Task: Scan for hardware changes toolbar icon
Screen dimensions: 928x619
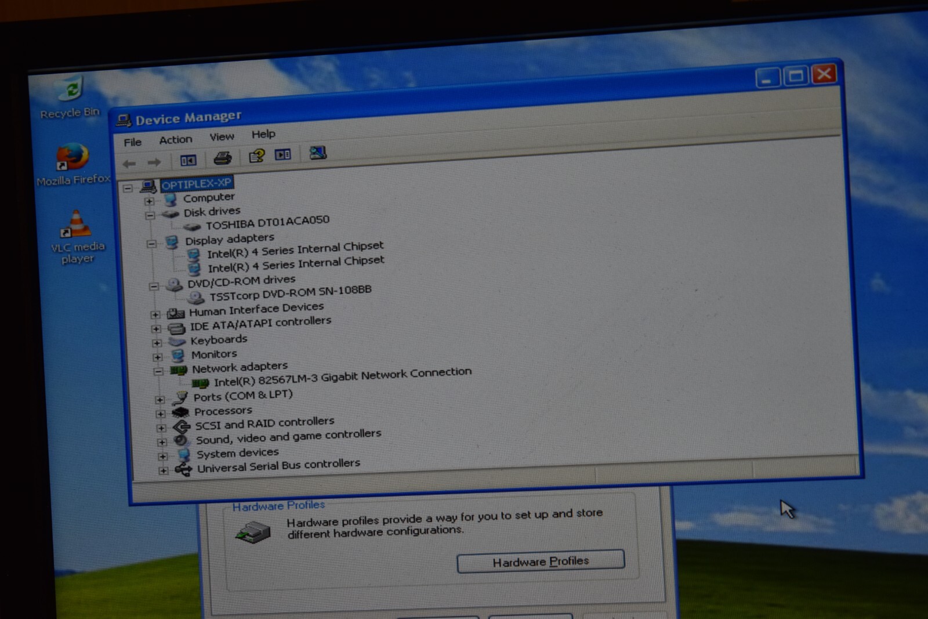Action: (318, 153)
